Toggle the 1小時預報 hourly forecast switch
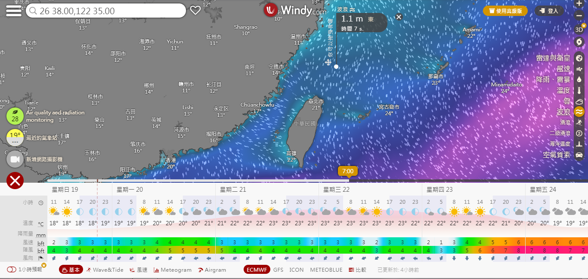Viewport: 588px width, 279px height. [12, 270]
